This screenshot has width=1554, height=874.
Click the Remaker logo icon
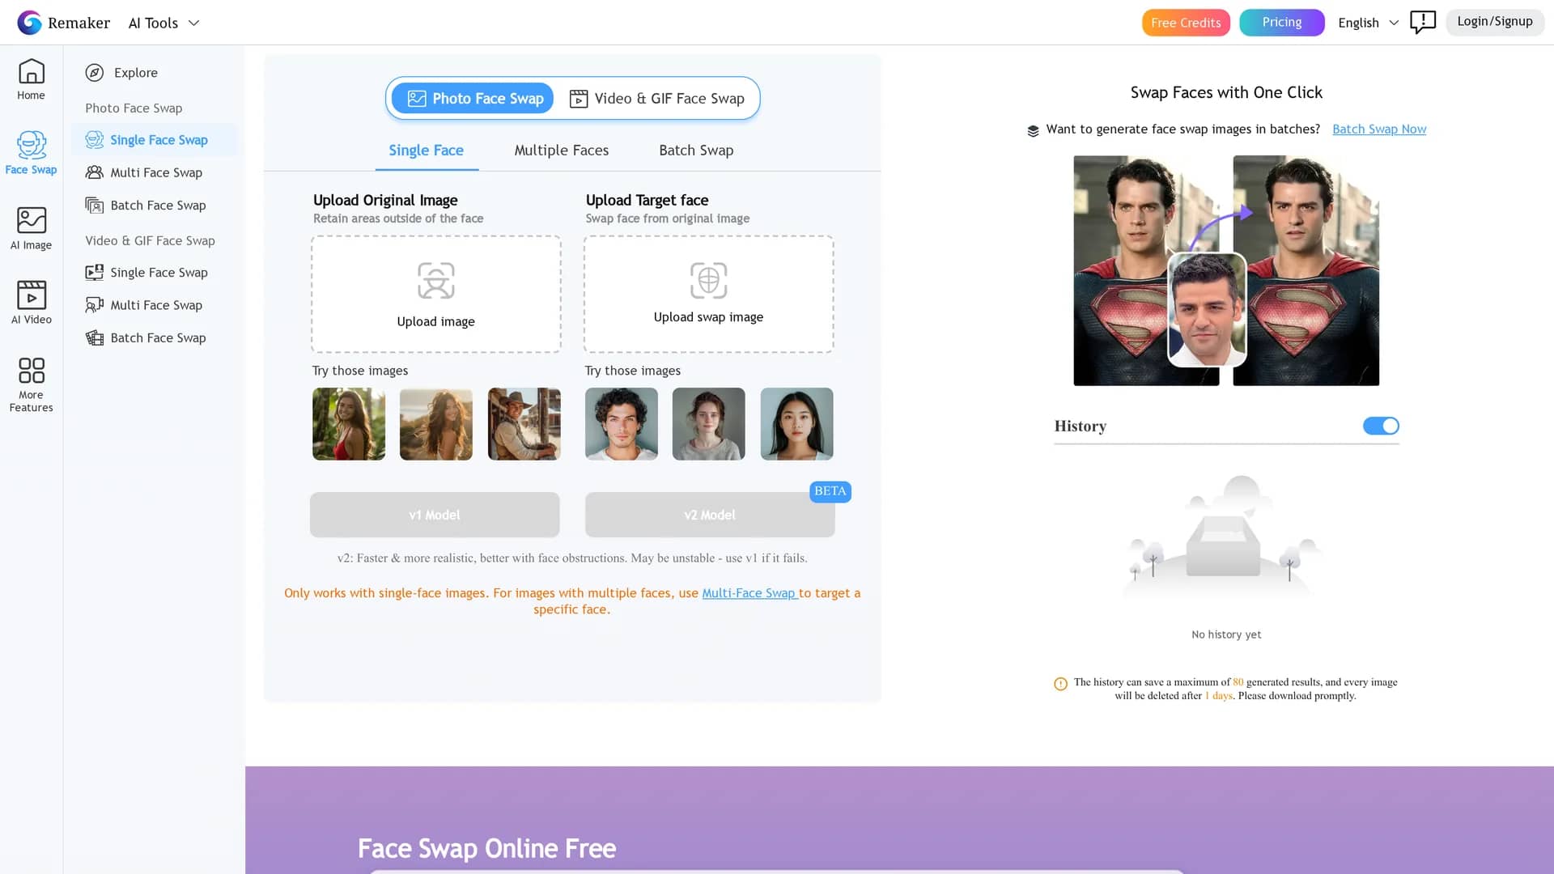coord(30,23)
